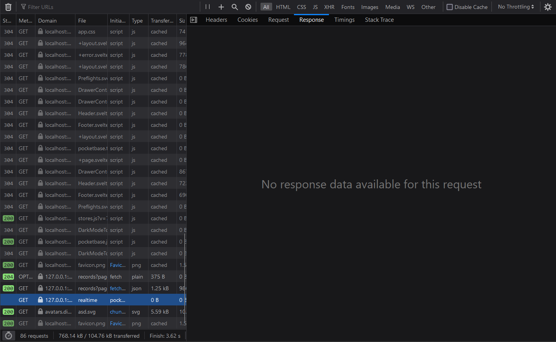556x342 pixels.
Task: Pause or resume recording the network log
Action: (x=208, y=7)
